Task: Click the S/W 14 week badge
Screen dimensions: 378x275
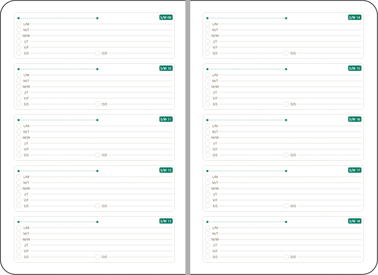Action: (x=355, y=17)
